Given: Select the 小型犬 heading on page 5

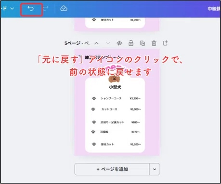Looking at the screenshot, I should 115,87.
